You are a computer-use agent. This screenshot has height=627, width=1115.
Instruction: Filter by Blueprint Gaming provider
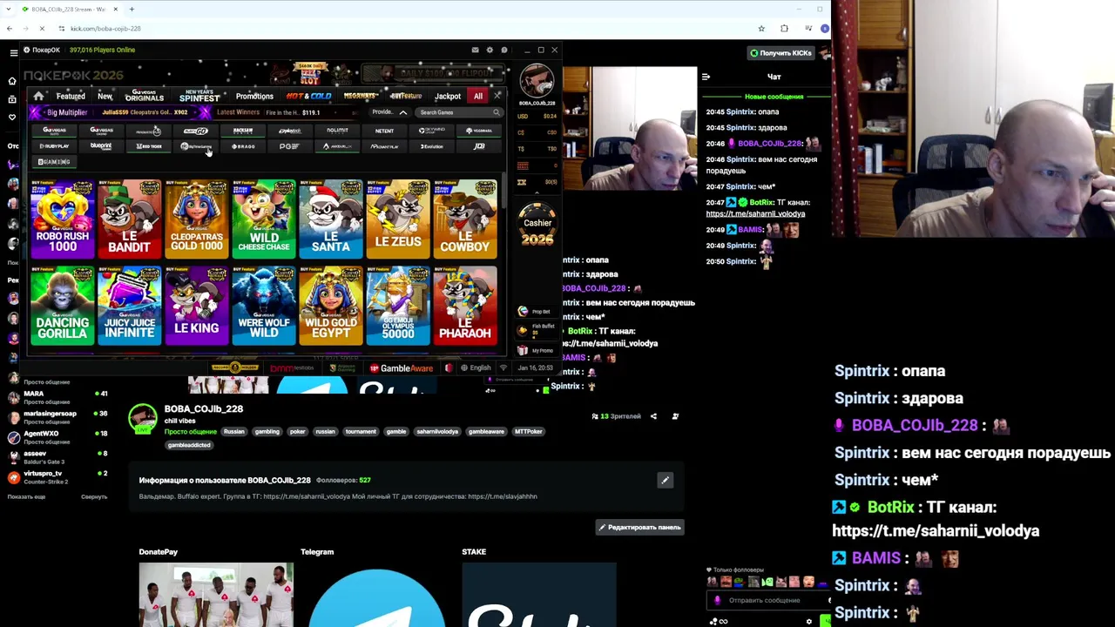click(x=101, y=146)
